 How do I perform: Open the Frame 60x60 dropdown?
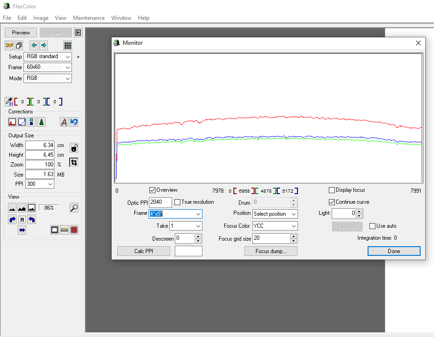coord(48,67)
